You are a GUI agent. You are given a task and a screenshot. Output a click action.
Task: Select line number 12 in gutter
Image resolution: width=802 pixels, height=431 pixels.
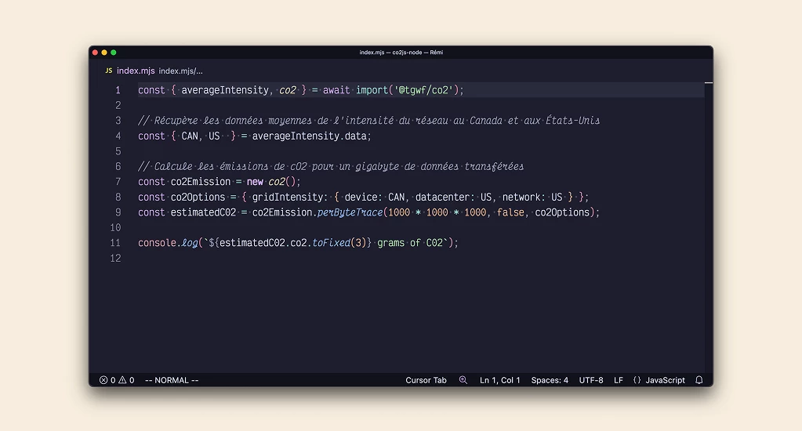[115, 258]
